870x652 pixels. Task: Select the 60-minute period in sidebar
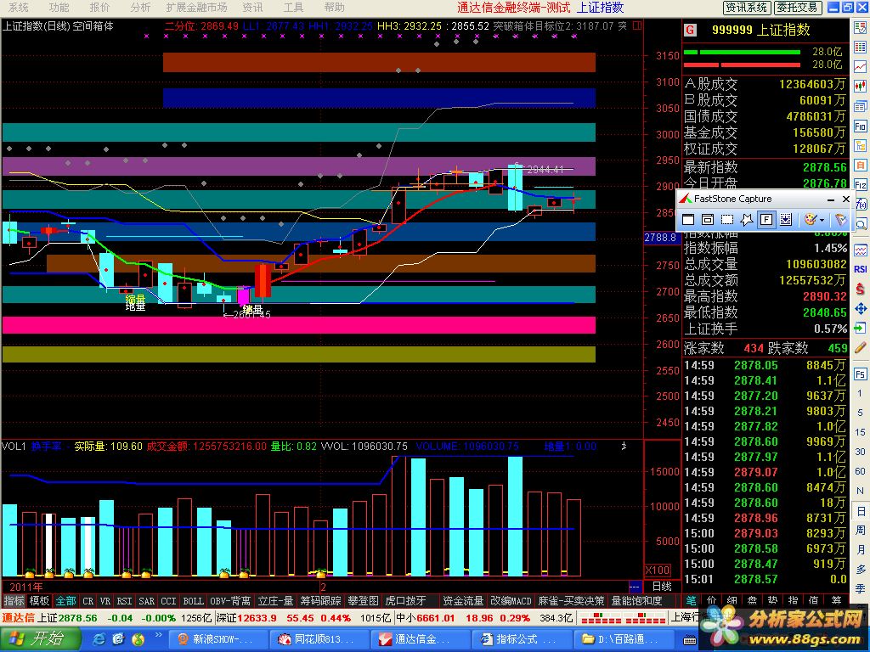861,471
